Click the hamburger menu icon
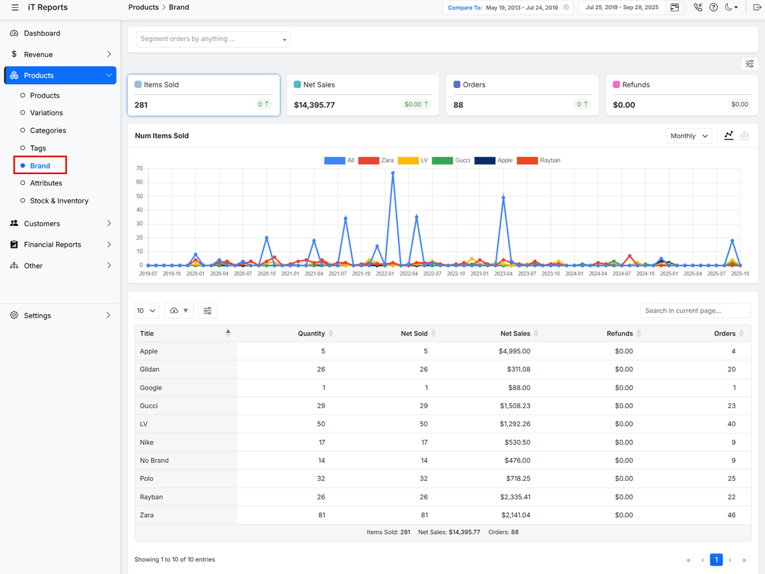Viewport: 765px width, 574px height. tap(15, 8)
